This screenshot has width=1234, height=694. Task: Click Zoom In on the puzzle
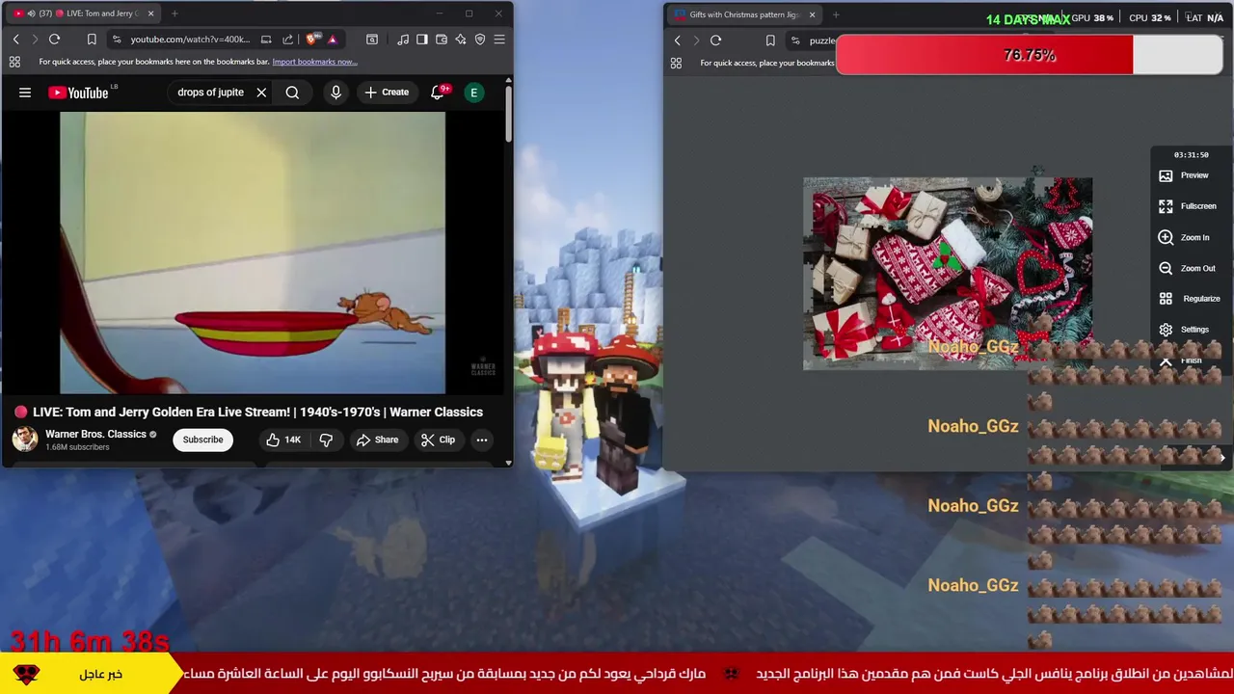coord(1184,237)
